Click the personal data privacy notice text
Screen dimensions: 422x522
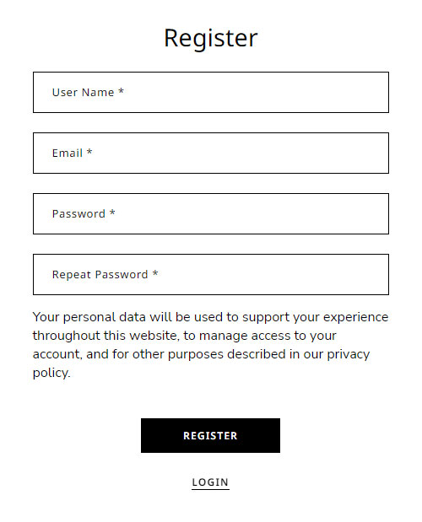click(210, 345)
